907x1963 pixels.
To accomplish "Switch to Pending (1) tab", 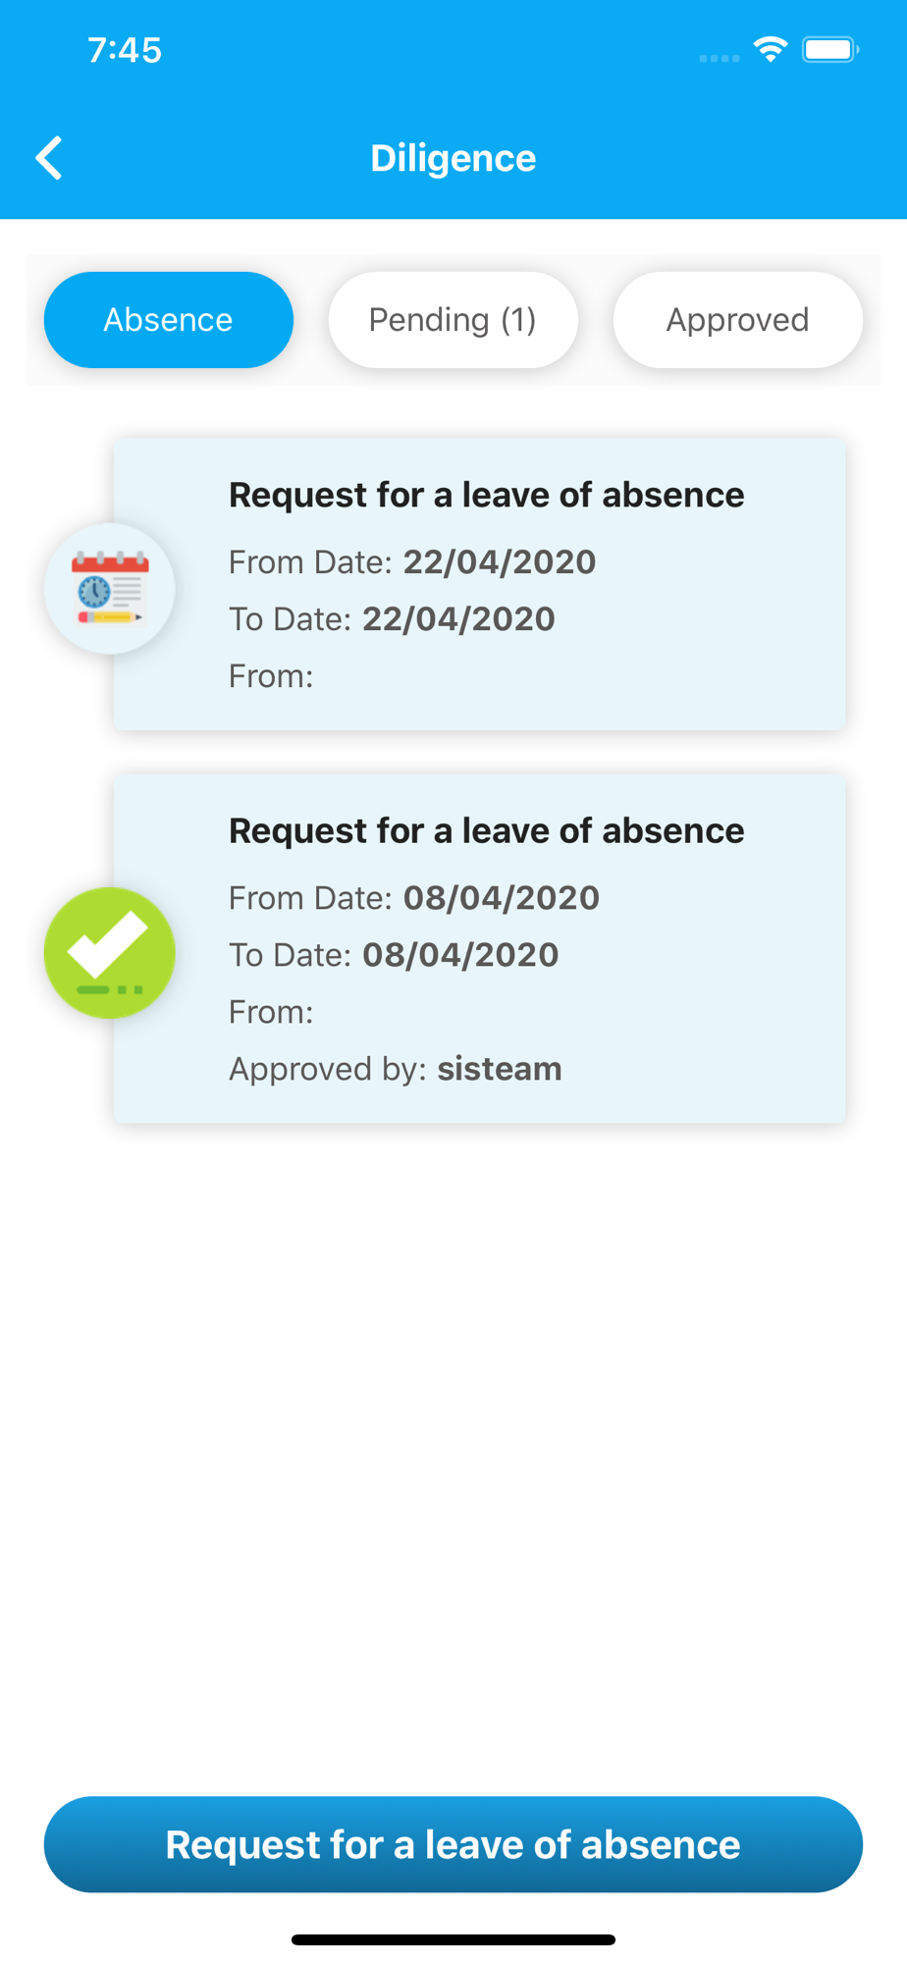I will point(453,320).
